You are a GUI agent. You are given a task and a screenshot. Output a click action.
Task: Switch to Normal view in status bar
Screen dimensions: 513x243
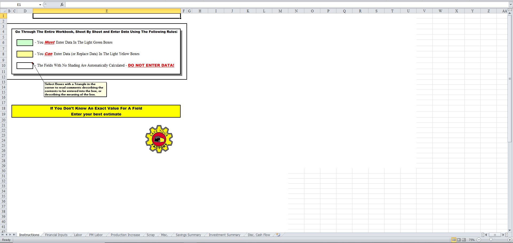454,240
